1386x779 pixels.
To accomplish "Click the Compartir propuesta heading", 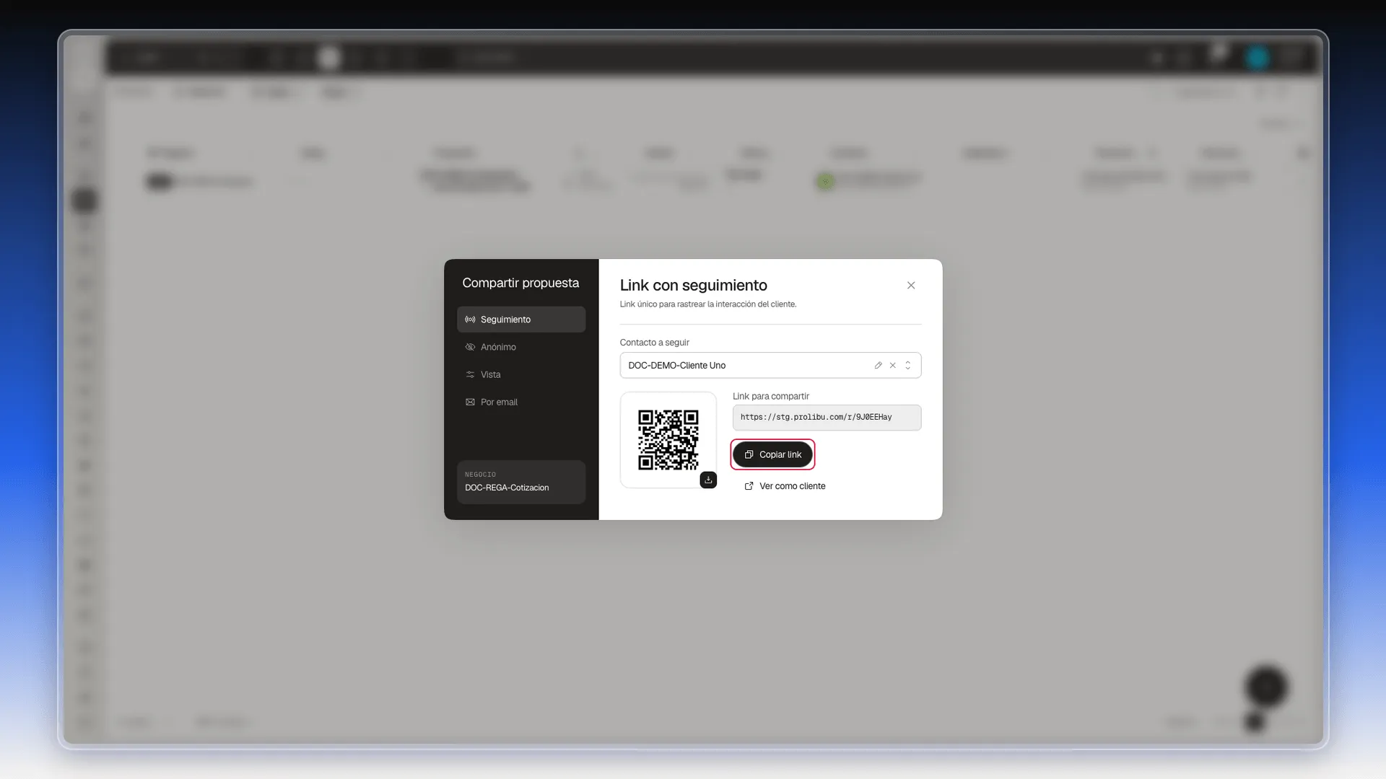I will pyautogui.click(x=520, y=283).
